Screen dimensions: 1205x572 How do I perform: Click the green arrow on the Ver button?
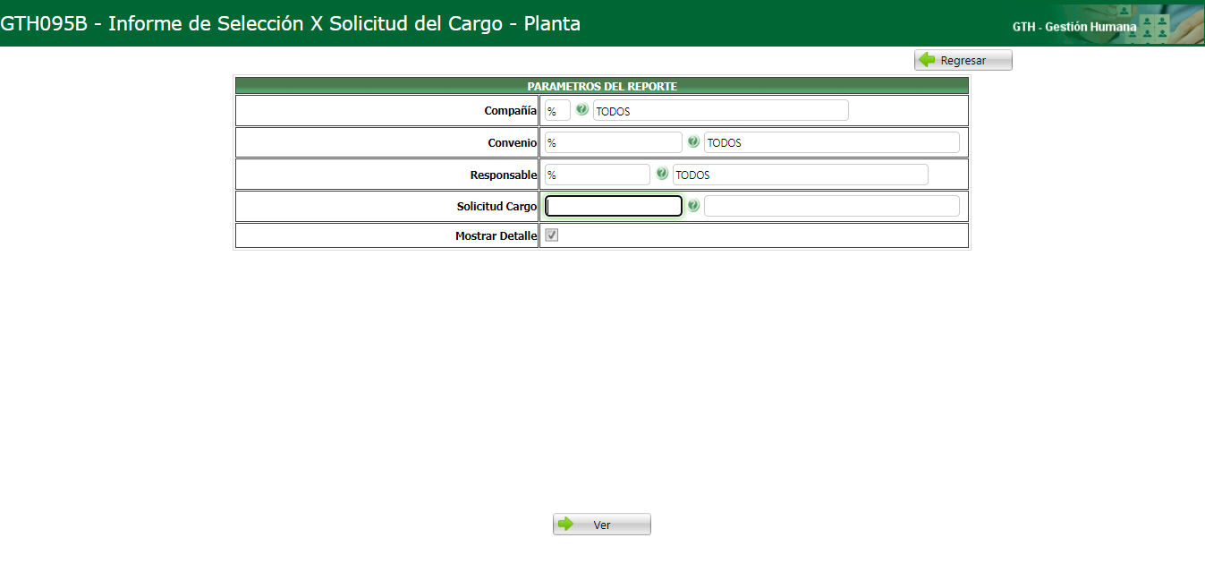(567, 524)
